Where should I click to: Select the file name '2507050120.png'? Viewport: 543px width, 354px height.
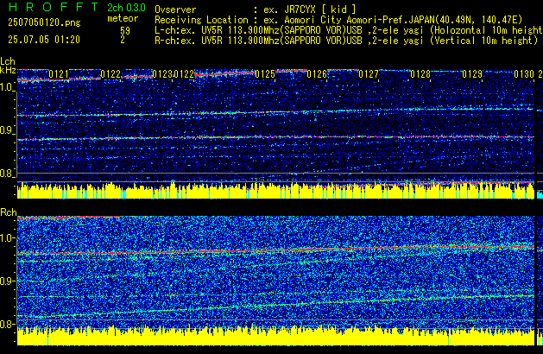(x=44, y=22)
